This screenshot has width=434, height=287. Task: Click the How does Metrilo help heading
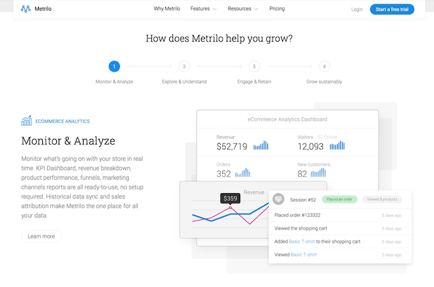[x=219, y=38]
